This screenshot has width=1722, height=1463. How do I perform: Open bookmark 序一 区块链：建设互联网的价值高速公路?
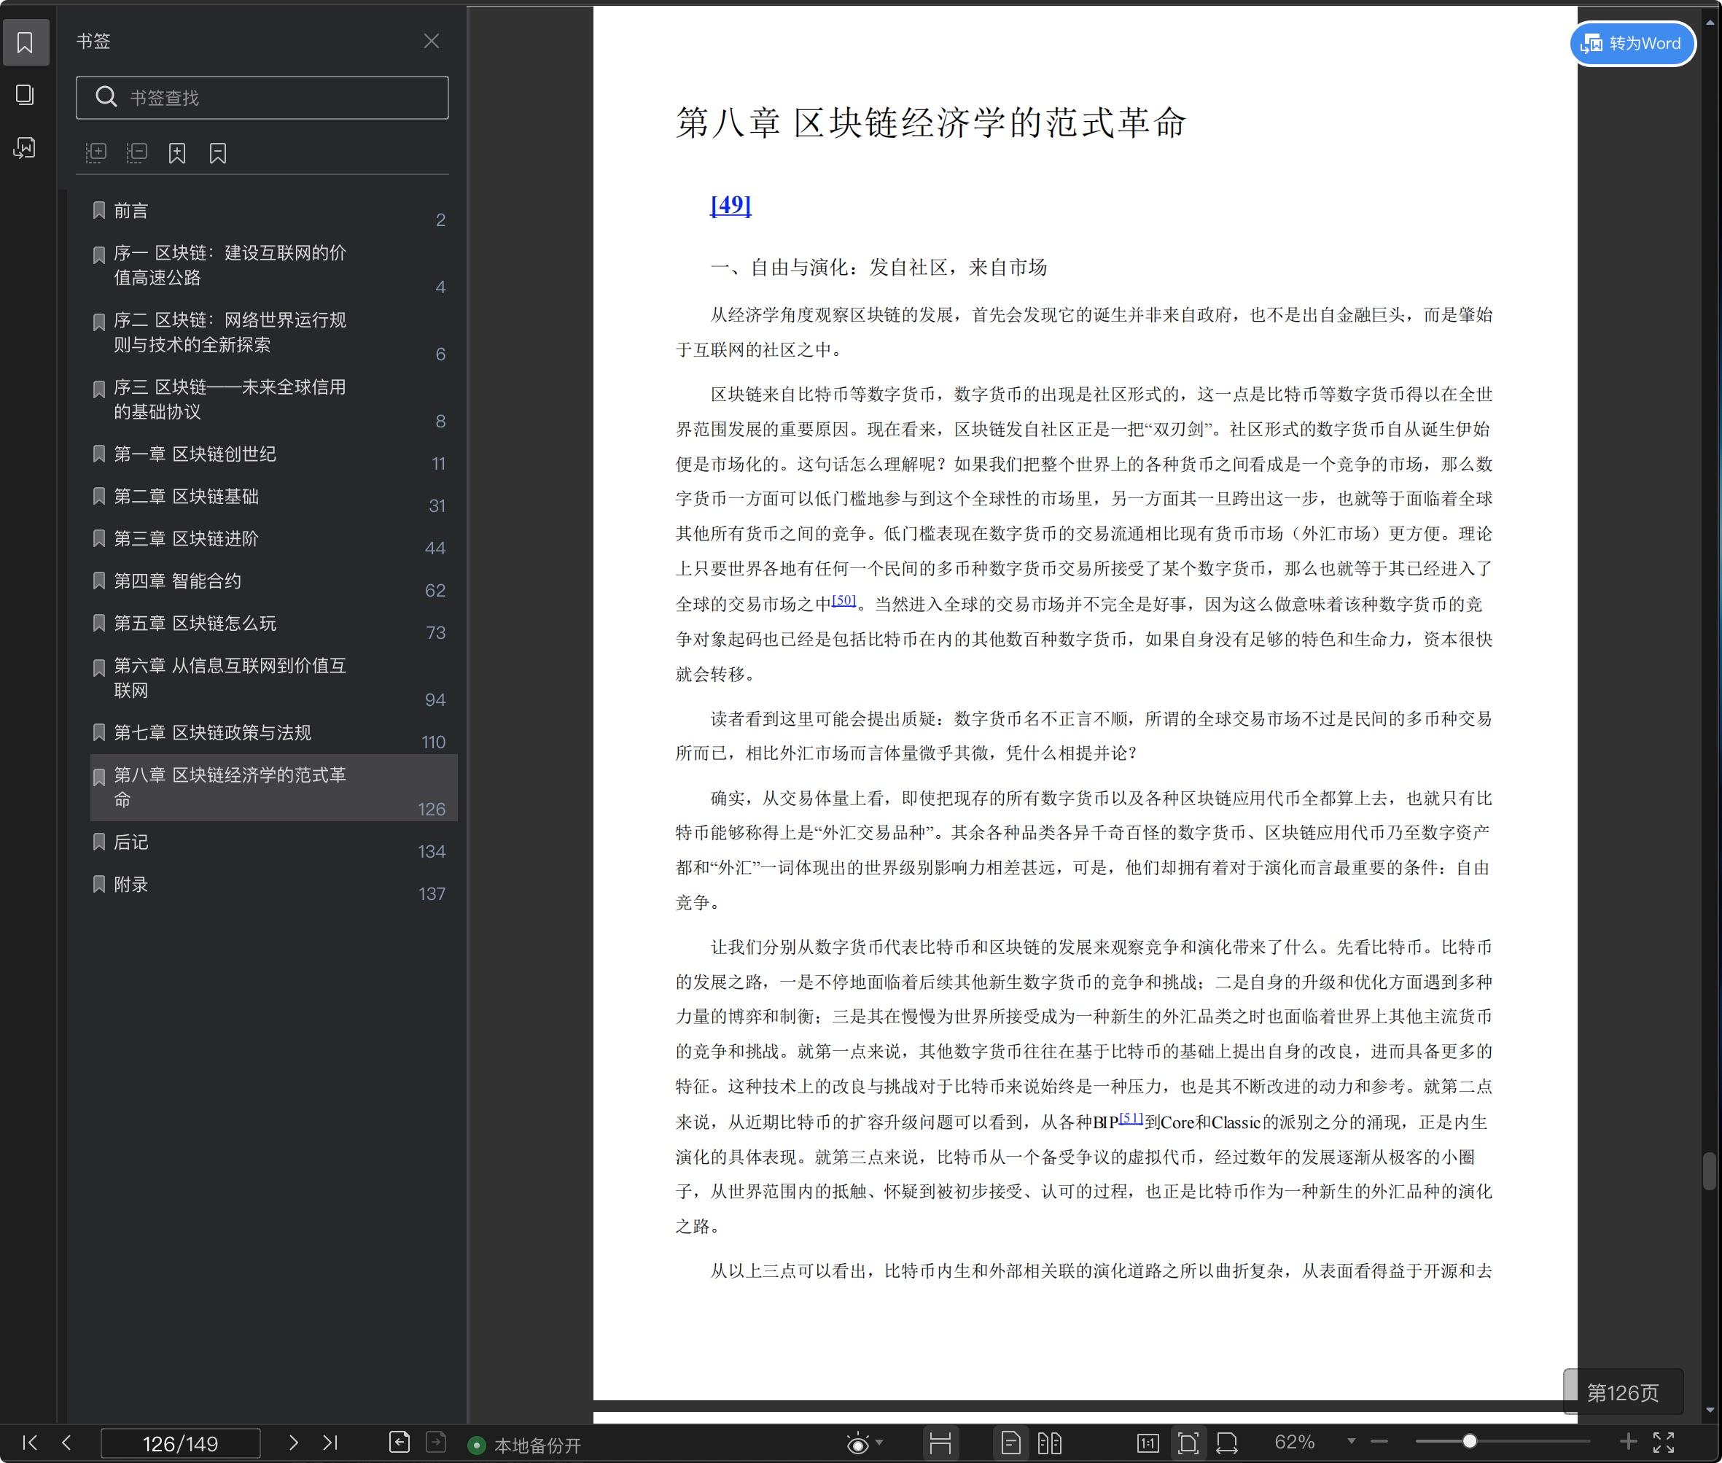[273, 265]
